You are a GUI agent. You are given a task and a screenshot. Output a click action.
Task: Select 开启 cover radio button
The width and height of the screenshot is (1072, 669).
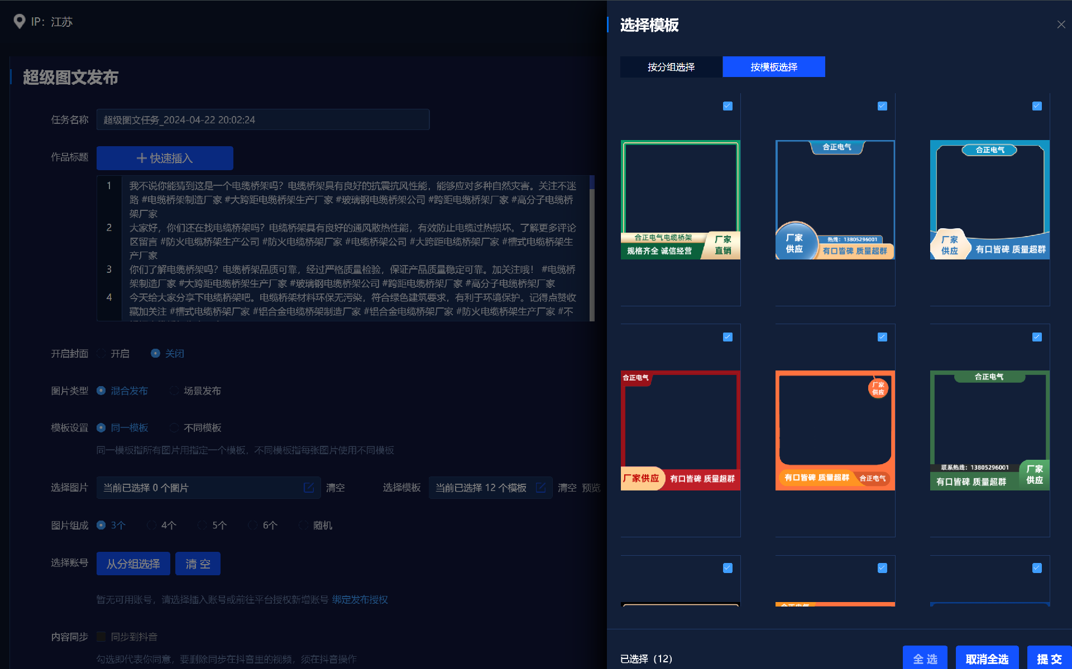(101, 354)
